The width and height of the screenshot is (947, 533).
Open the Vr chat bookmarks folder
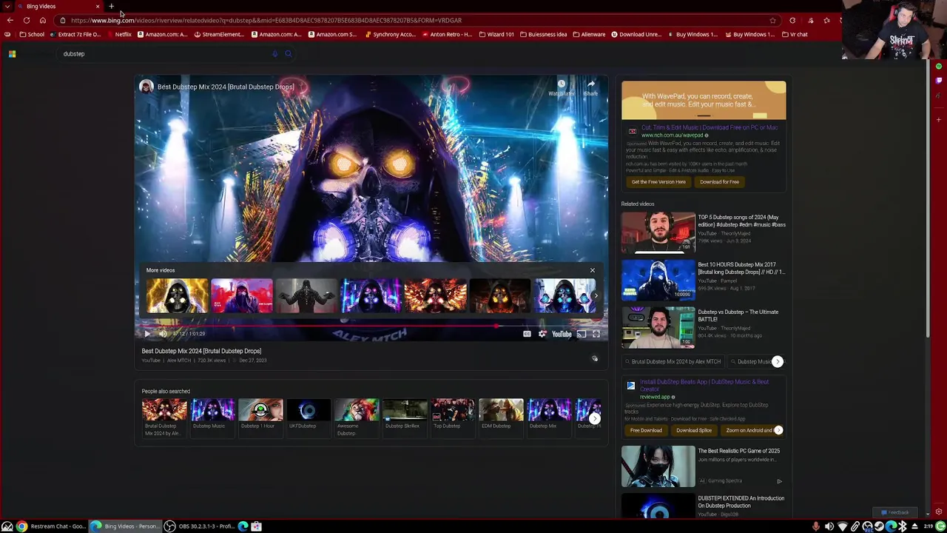coord(795,34)
